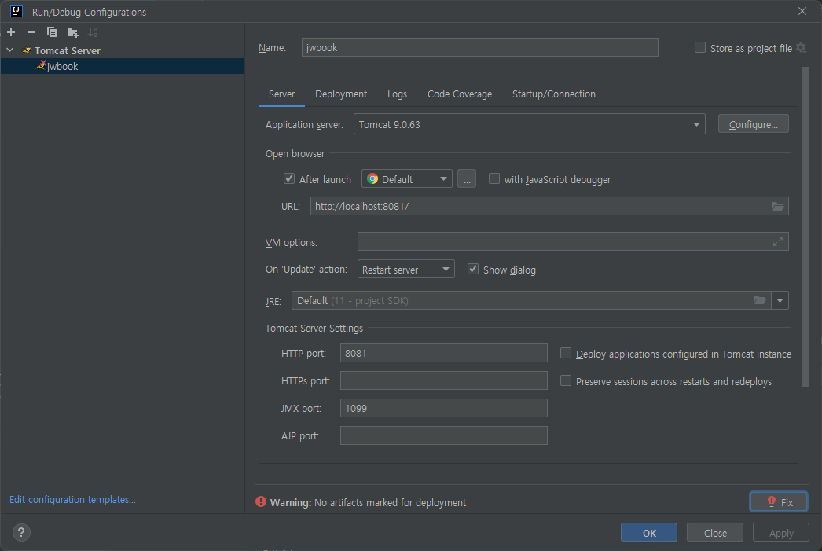Image resolution: width=822 pixels, height=551 pixels.
Task: Check Deploy applications configured in Tomcat instance
Action: (566, 354)
